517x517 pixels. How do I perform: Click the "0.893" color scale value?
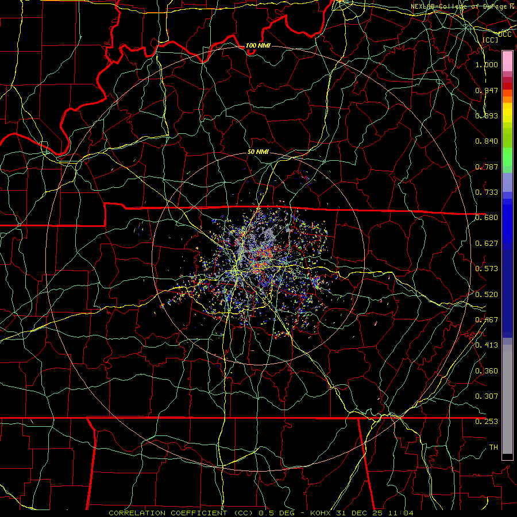point(487,115)
